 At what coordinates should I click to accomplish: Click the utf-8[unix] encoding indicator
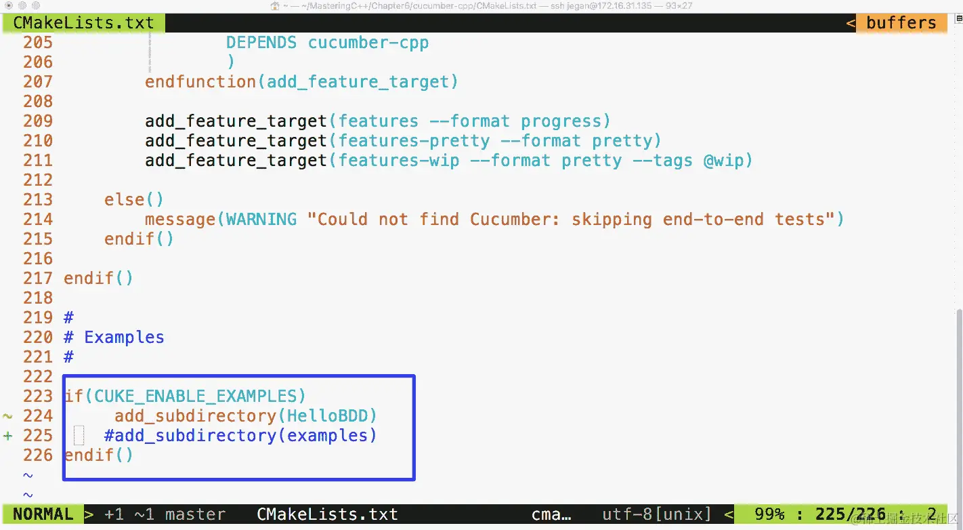657,514
